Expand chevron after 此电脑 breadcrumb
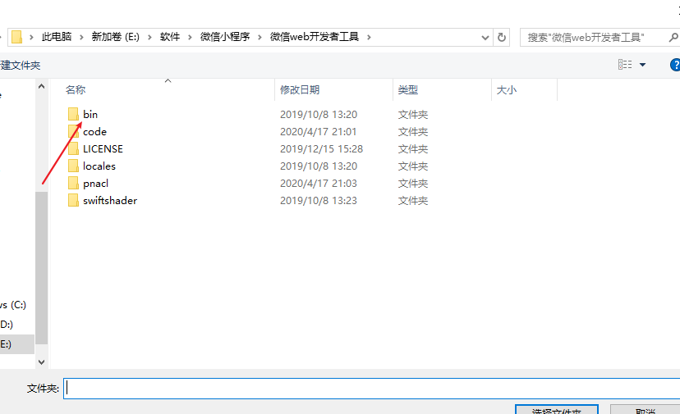This screenshot has width=680, height=414. point(81,37)
